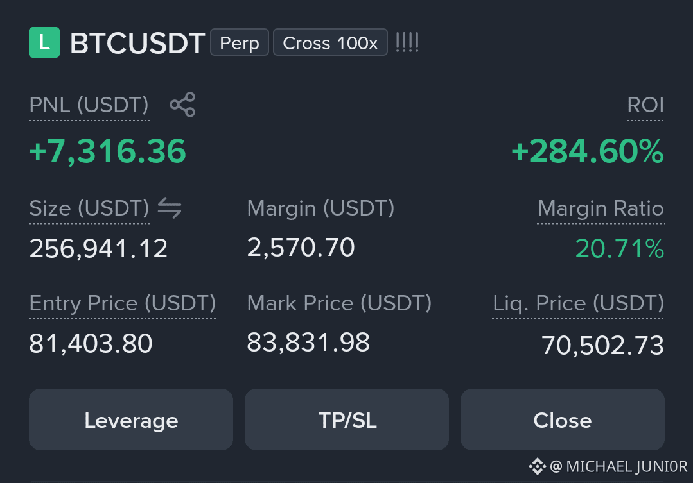Click the exclamation marks risk indicator
Screen dimensions: 693x483
click(x=407, y=42)
